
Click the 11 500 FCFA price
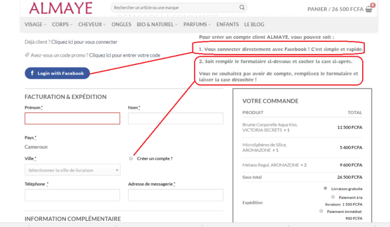[350, 127]
